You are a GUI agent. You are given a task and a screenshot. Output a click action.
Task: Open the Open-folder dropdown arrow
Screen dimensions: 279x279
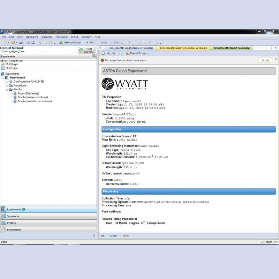[x=16, y=43]
